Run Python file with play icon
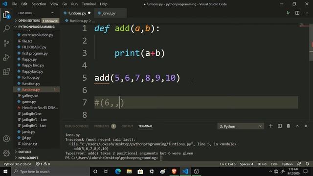Viewport: 313px width, 176px height. tap(288, 13)
